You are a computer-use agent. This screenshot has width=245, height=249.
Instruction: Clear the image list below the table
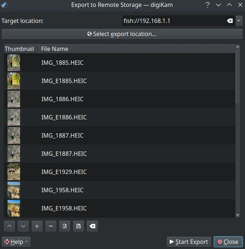[92, 226]
